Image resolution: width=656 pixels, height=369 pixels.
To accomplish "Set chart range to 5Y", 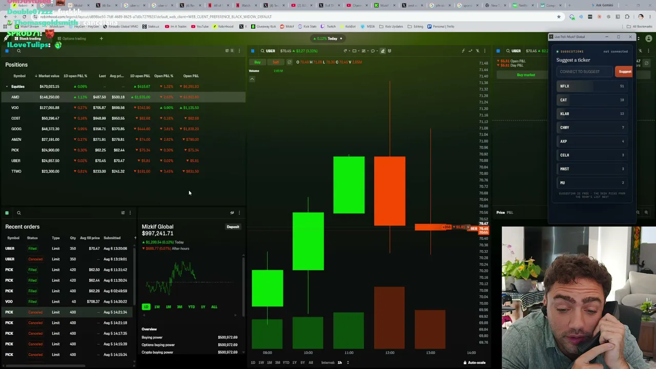I will coord(302,363).
